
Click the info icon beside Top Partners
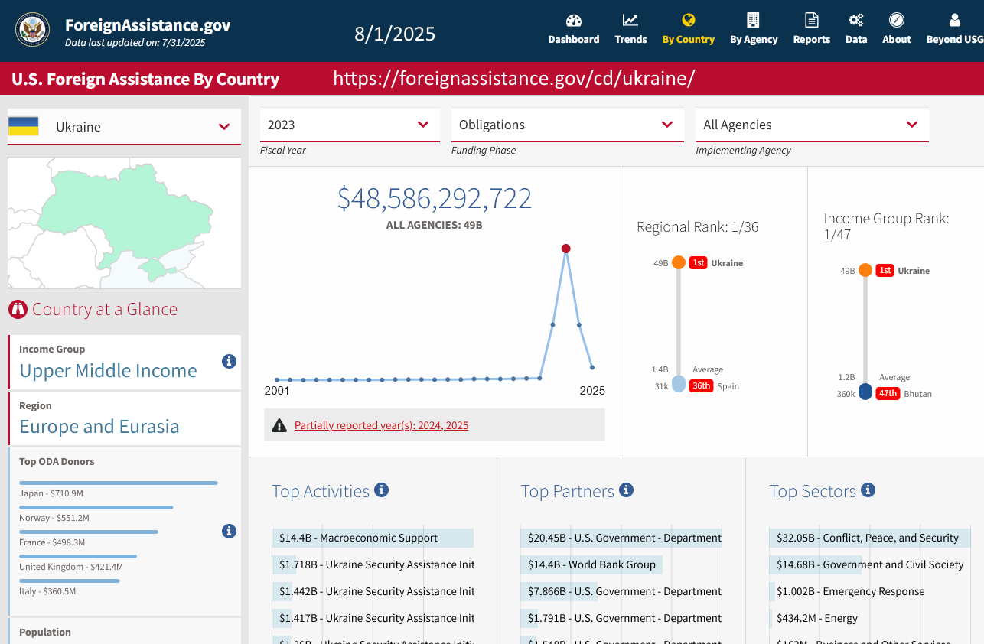point(626,490)
